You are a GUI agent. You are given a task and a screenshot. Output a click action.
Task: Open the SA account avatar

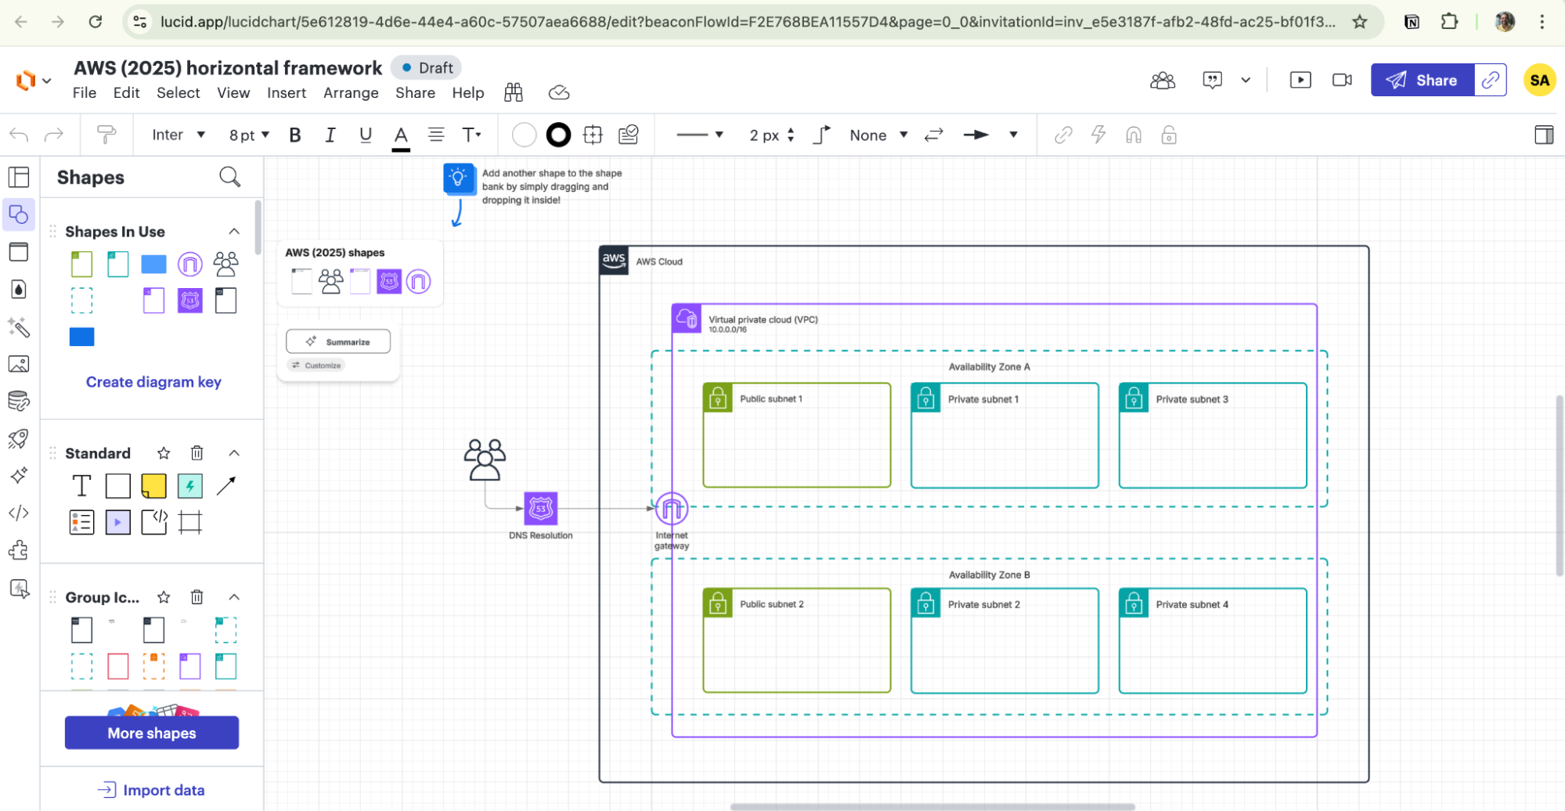point(1539,80)
